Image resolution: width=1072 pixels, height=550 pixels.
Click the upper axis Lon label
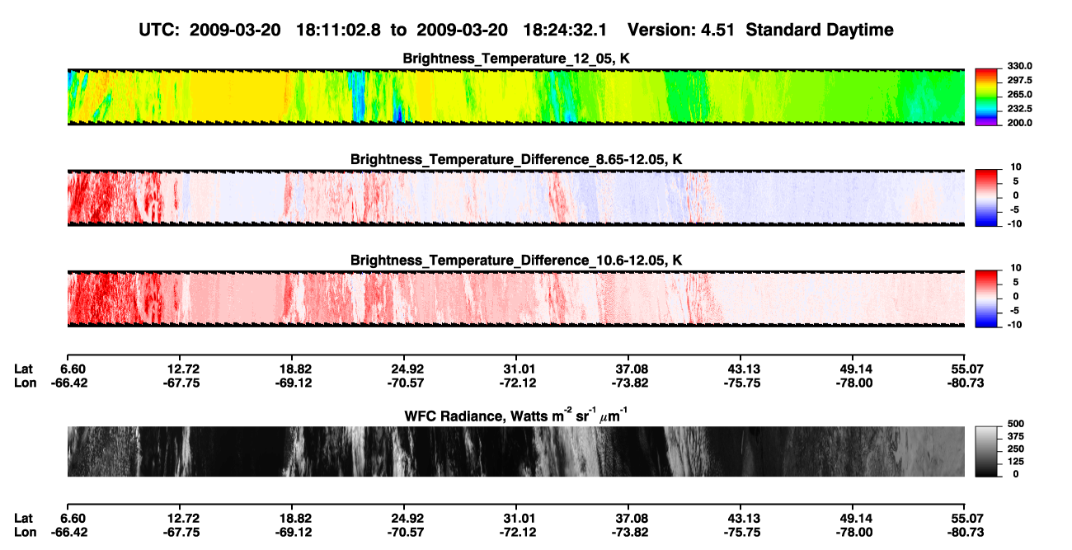(x=25, y=383)
